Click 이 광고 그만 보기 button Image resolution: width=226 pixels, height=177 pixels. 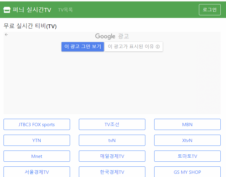(x=83, y=47)
